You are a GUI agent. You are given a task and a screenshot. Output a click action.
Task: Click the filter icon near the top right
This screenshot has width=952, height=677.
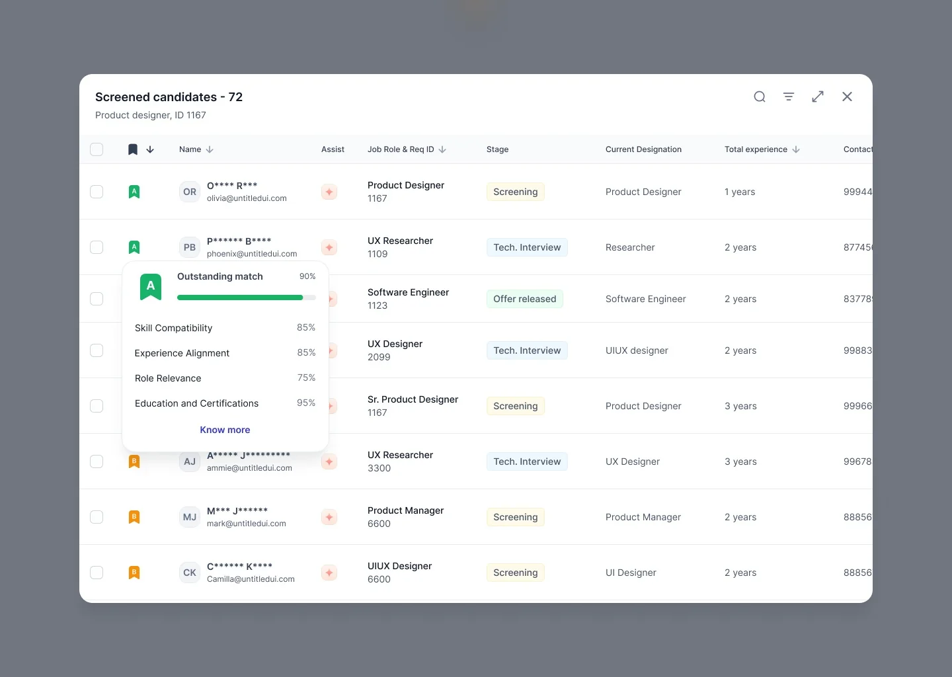click(788, 97)
